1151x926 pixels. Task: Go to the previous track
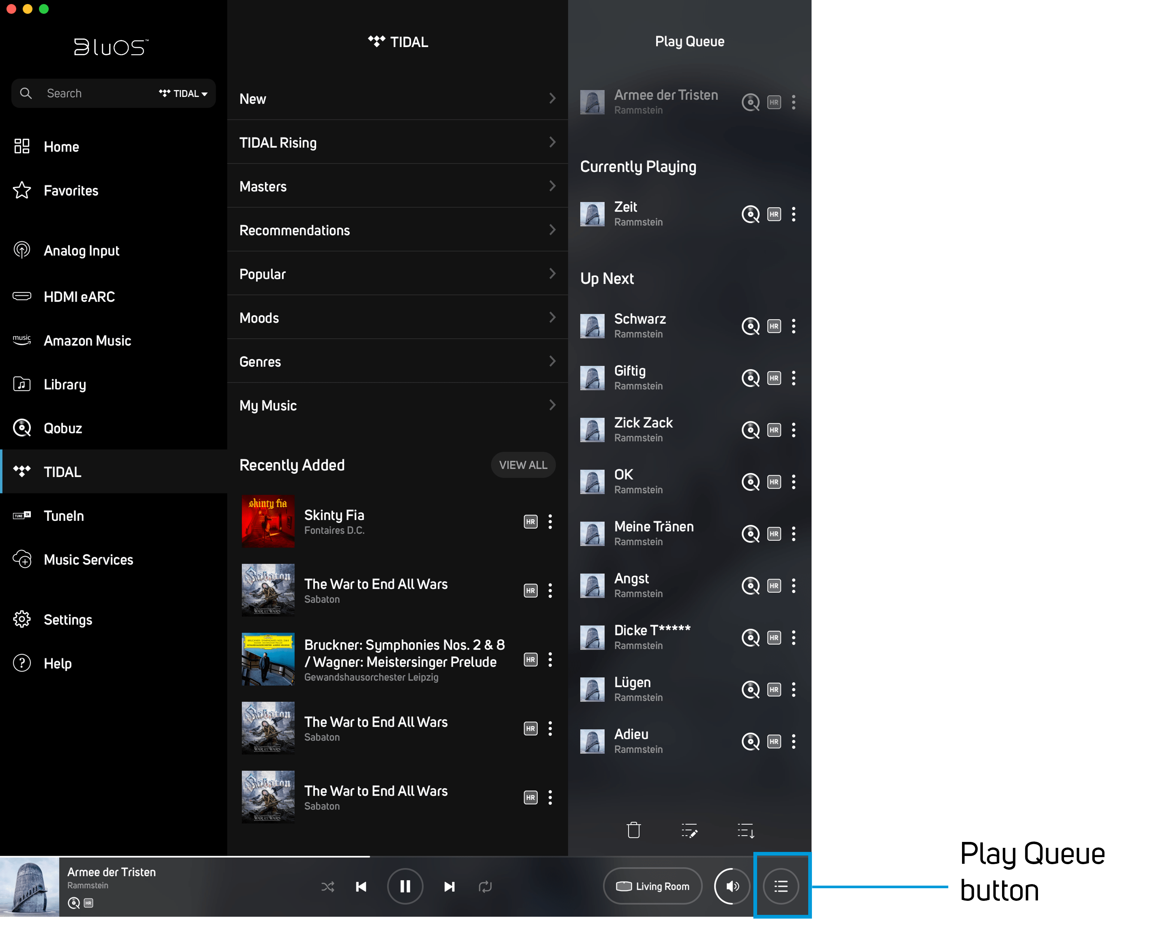tap(361, 886)
